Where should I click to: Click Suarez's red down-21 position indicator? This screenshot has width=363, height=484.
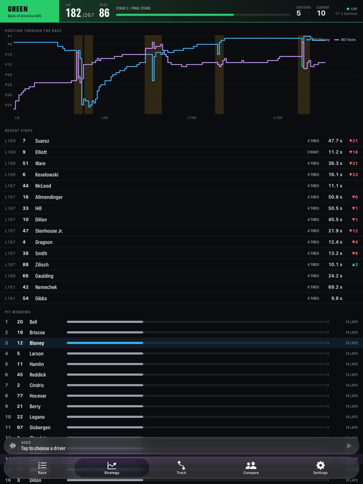pos(353,141)
